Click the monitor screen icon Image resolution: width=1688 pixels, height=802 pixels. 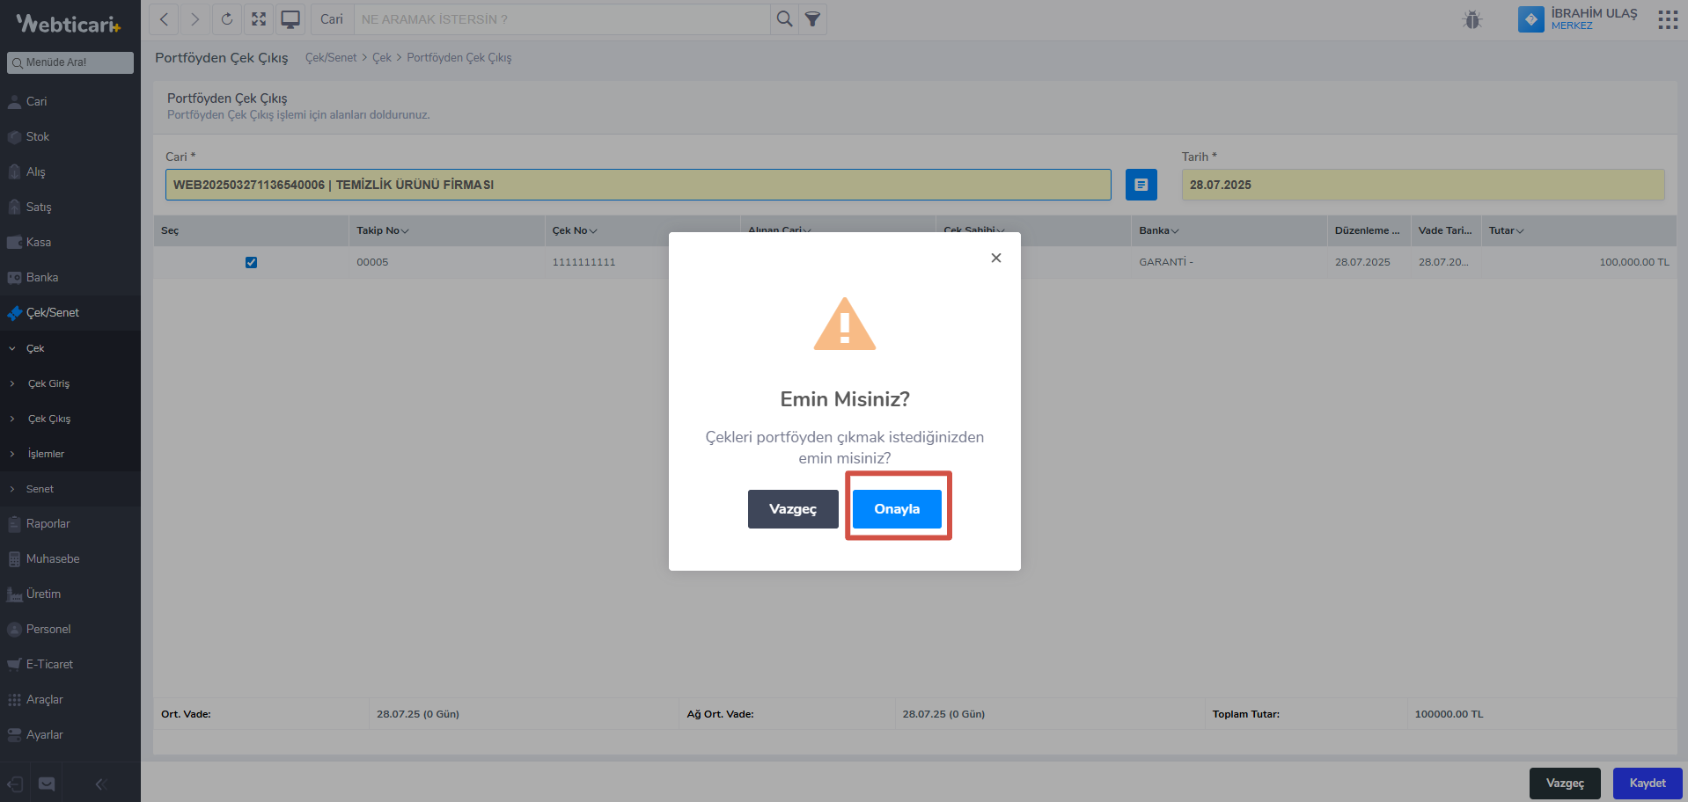[x=290, y=19]
